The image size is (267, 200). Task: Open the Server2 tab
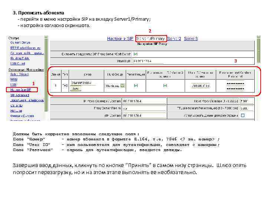point(174,39)
